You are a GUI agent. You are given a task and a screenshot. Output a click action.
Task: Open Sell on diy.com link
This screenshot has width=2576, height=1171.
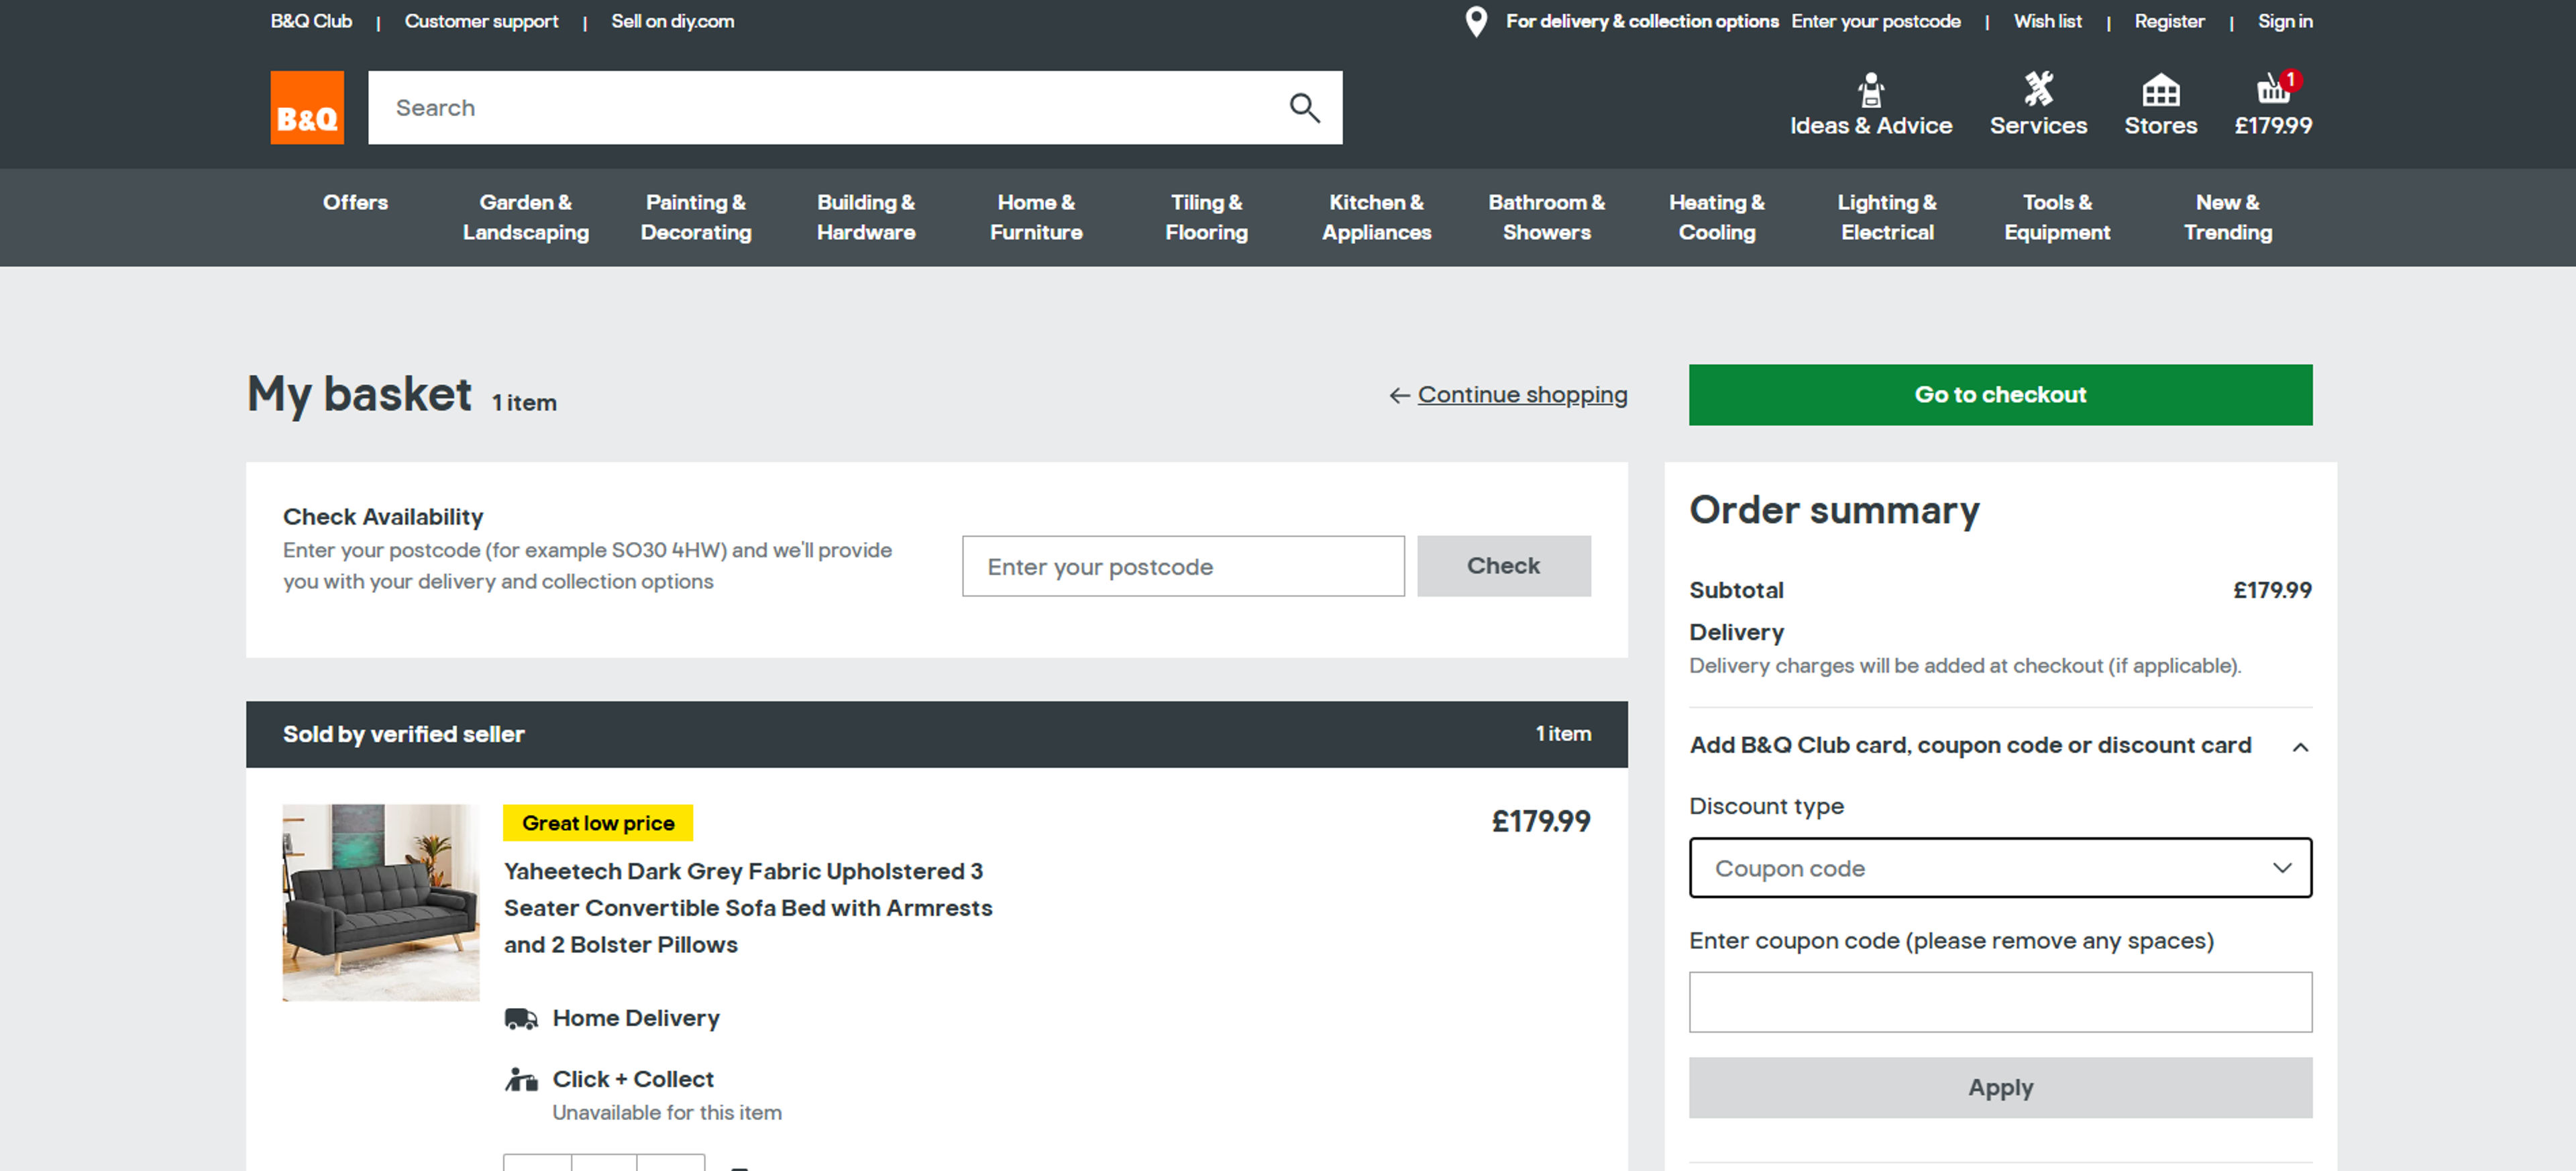(x=672, y=21)
